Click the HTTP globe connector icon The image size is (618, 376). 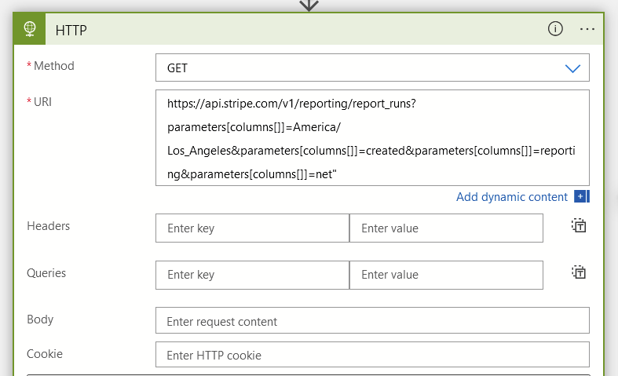(x=30, y=29)
